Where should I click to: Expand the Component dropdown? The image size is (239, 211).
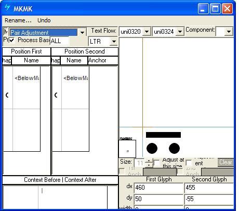click(229, 32)
